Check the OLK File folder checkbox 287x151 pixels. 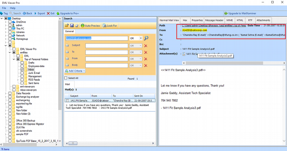(10, 127)
